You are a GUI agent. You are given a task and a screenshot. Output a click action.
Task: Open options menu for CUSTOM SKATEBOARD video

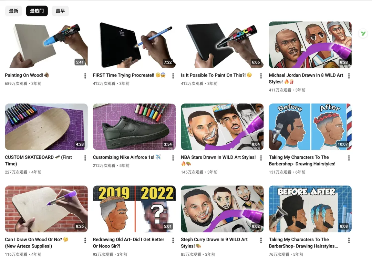[x=85, y=158]
